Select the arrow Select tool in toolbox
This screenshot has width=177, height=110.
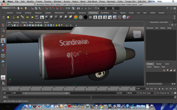[3, 25]
